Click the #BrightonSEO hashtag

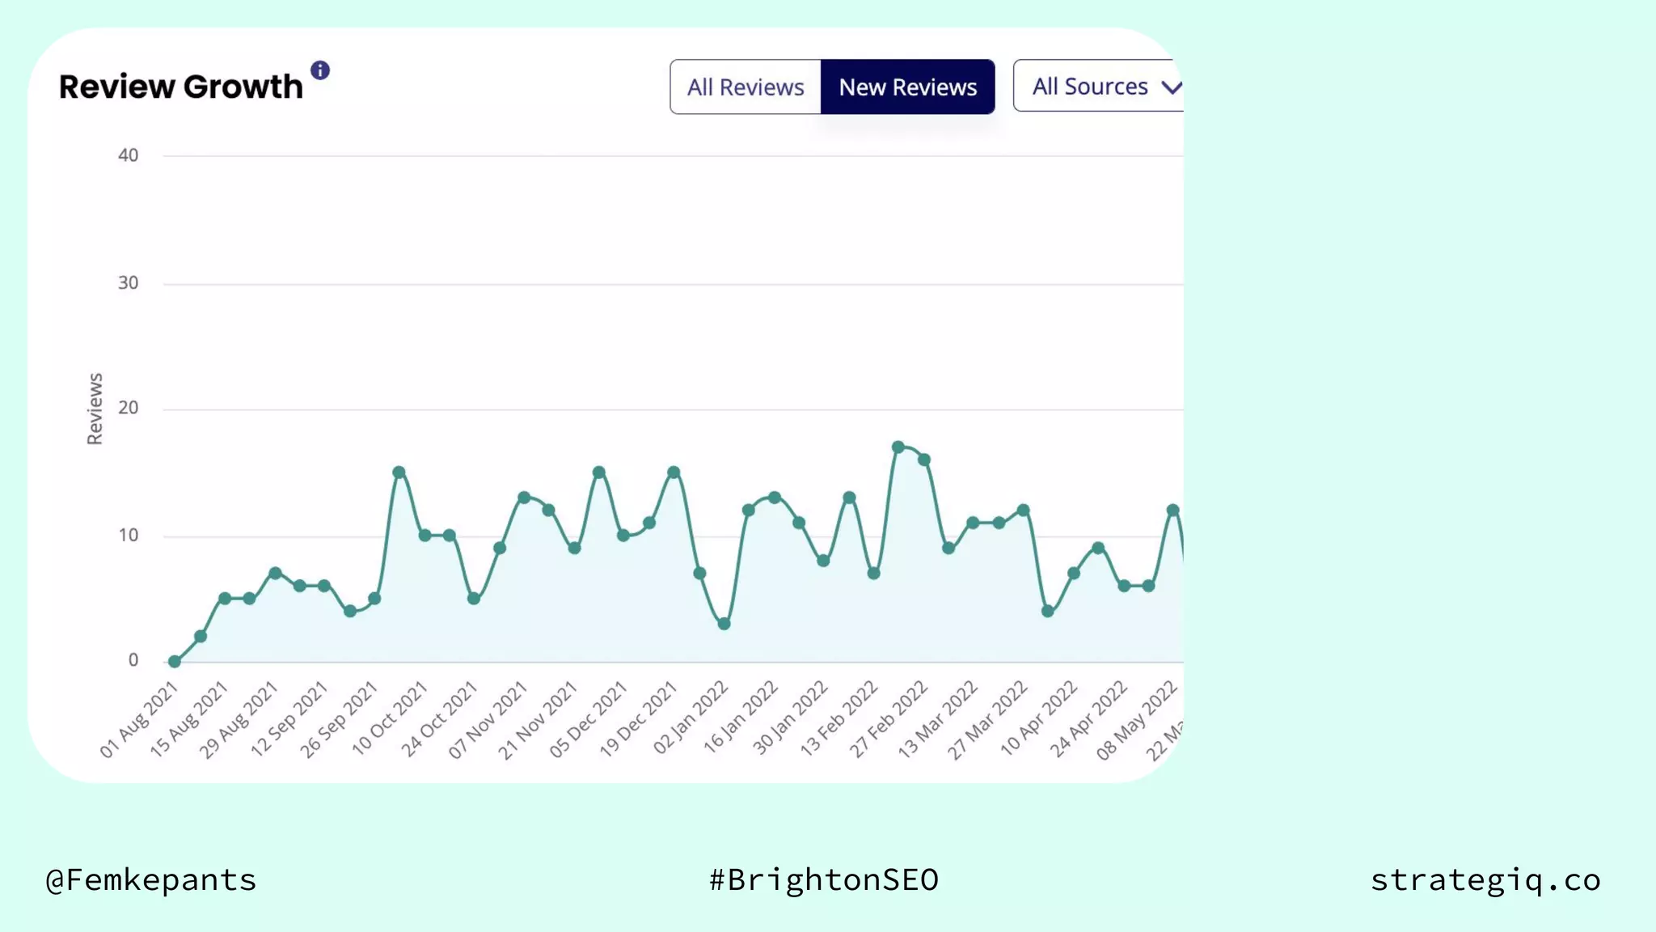823,879
